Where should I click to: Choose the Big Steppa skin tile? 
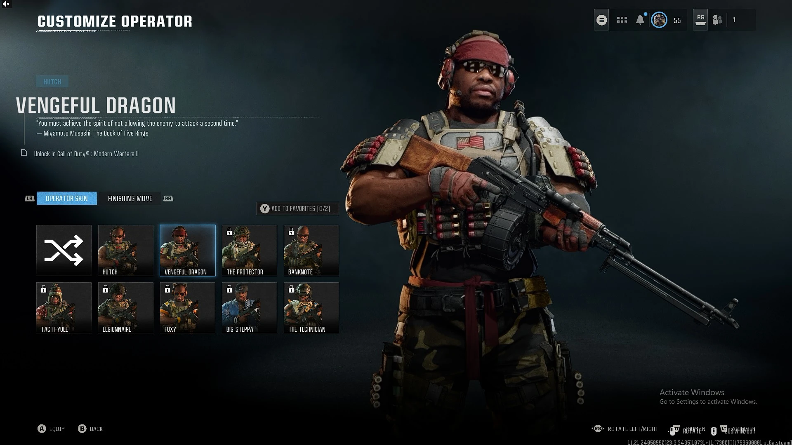coord(250,307)
